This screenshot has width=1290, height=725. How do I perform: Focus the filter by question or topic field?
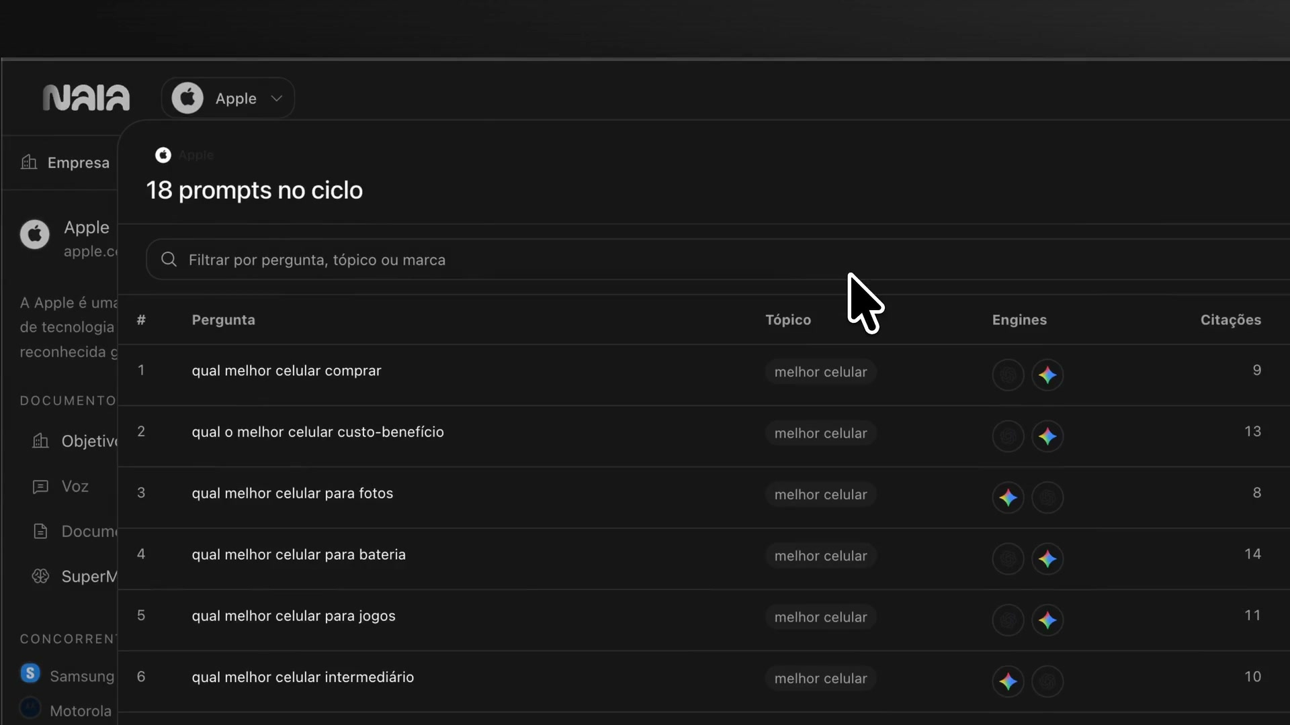pyautogui.click(x=718, y=260)
